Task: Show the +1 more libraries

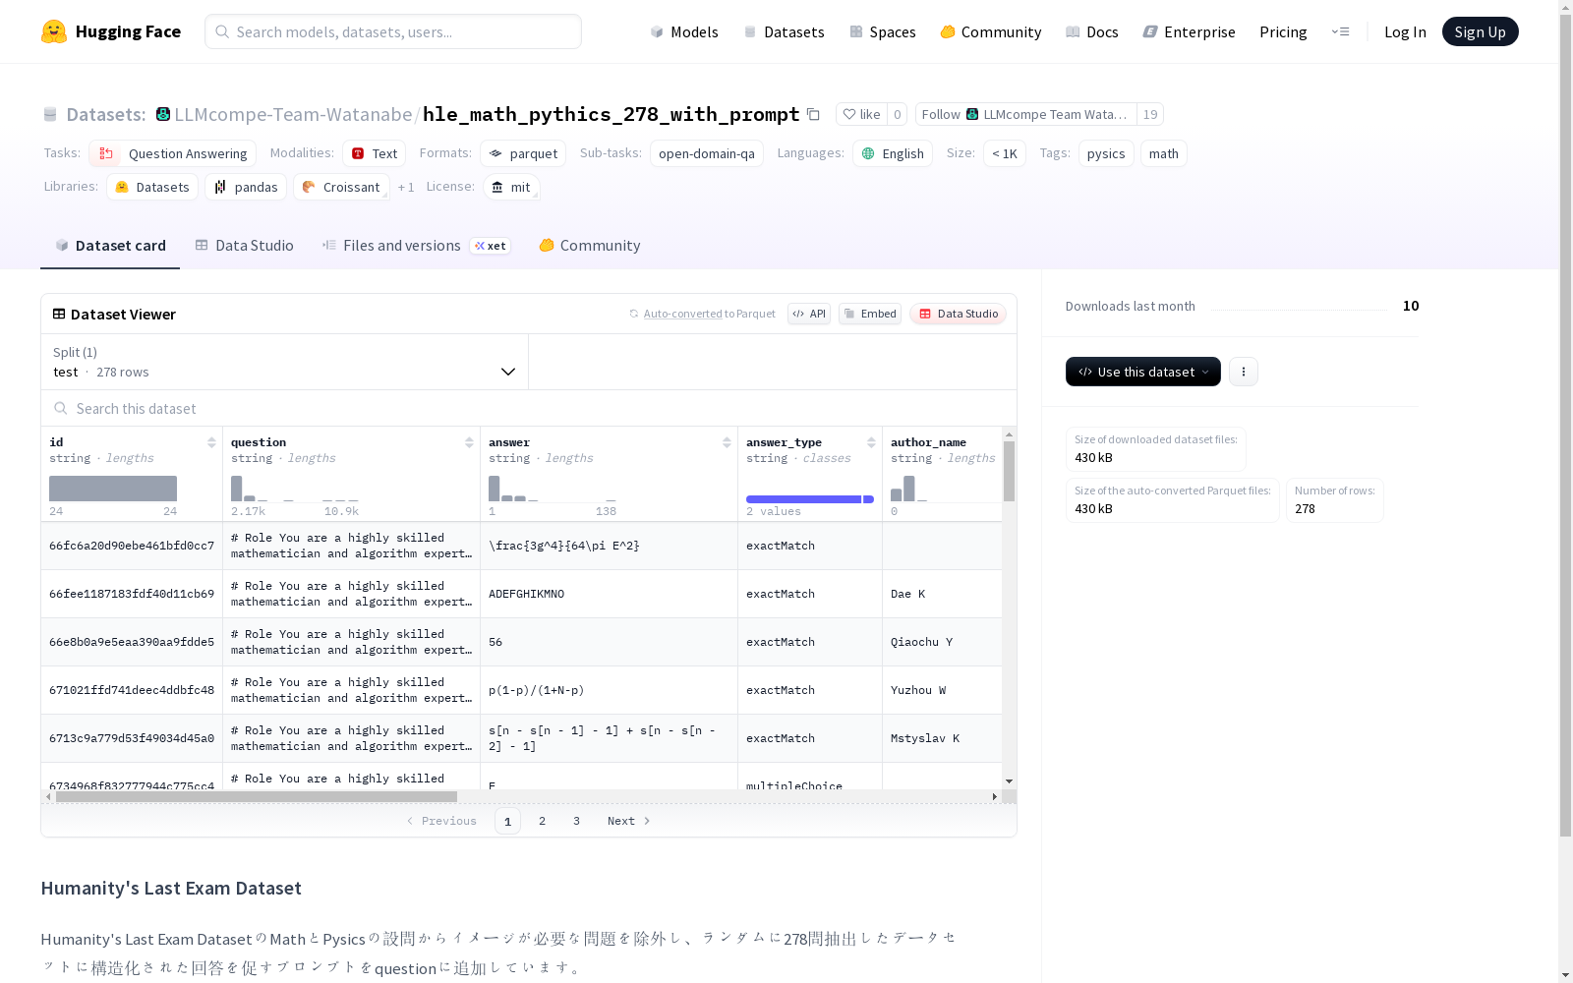Action: (406, 187)
